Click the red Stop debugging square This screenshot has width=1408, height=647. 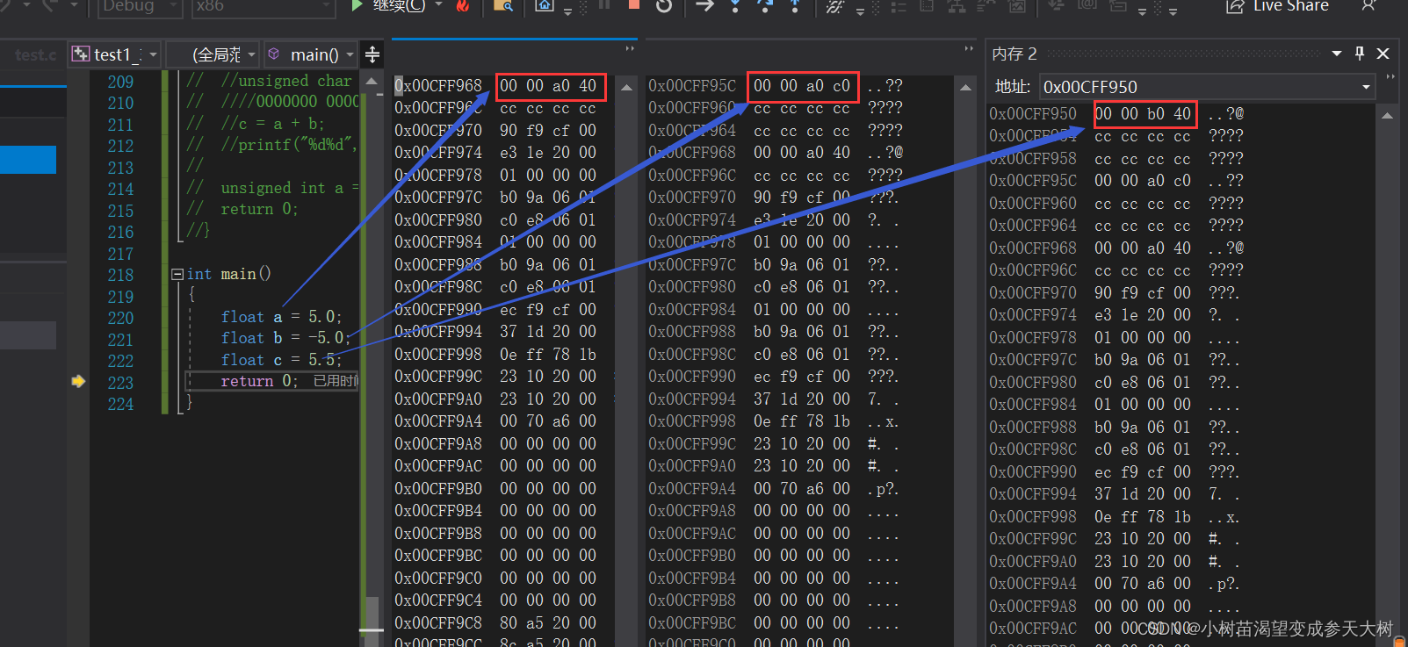tap(634, 4)
